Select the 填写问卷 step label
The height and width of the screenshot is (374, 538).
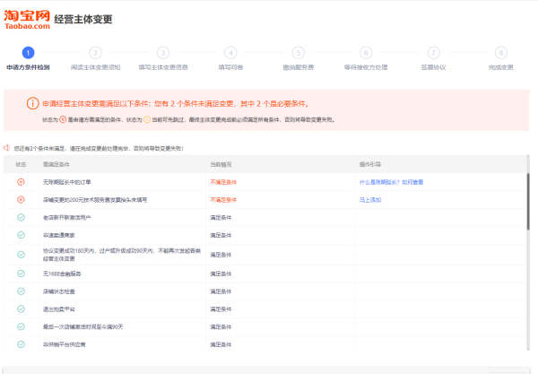[x=230, y=67]
